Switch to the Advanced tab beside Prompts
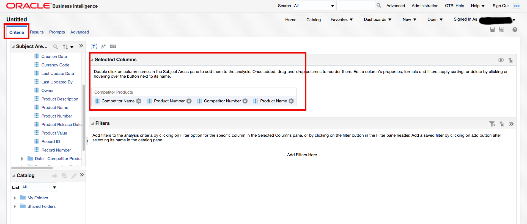The image size is (527, 224). pyautogui.click(x=79, y=32)
